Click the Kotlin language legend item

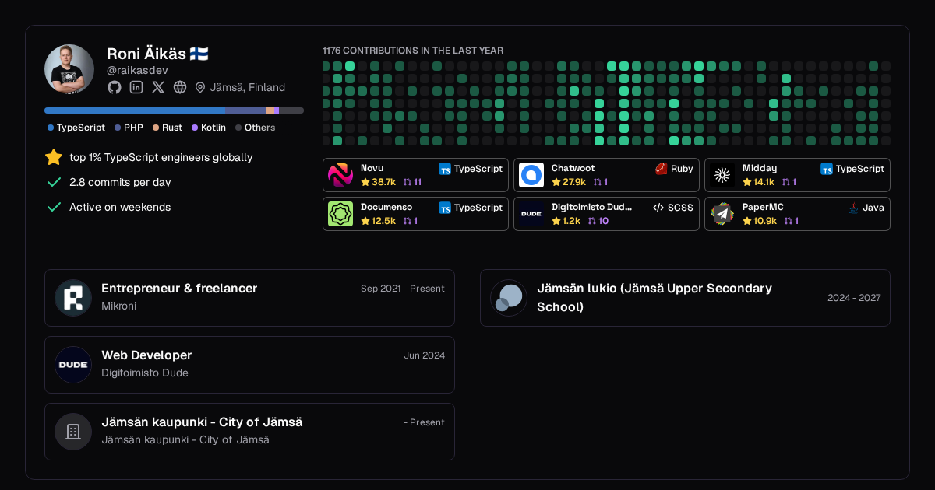tap(209, 128)
